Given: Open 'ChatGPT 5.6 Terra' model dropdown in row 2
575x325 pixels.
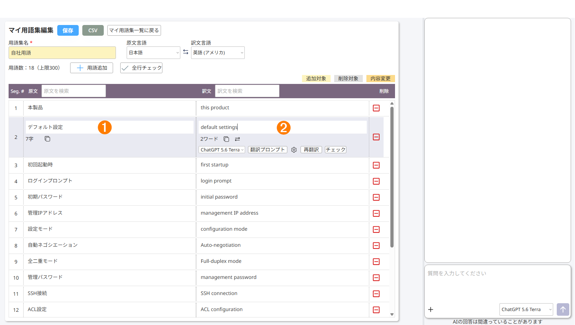Looking at the screenshot, I should tap(222, 150).
